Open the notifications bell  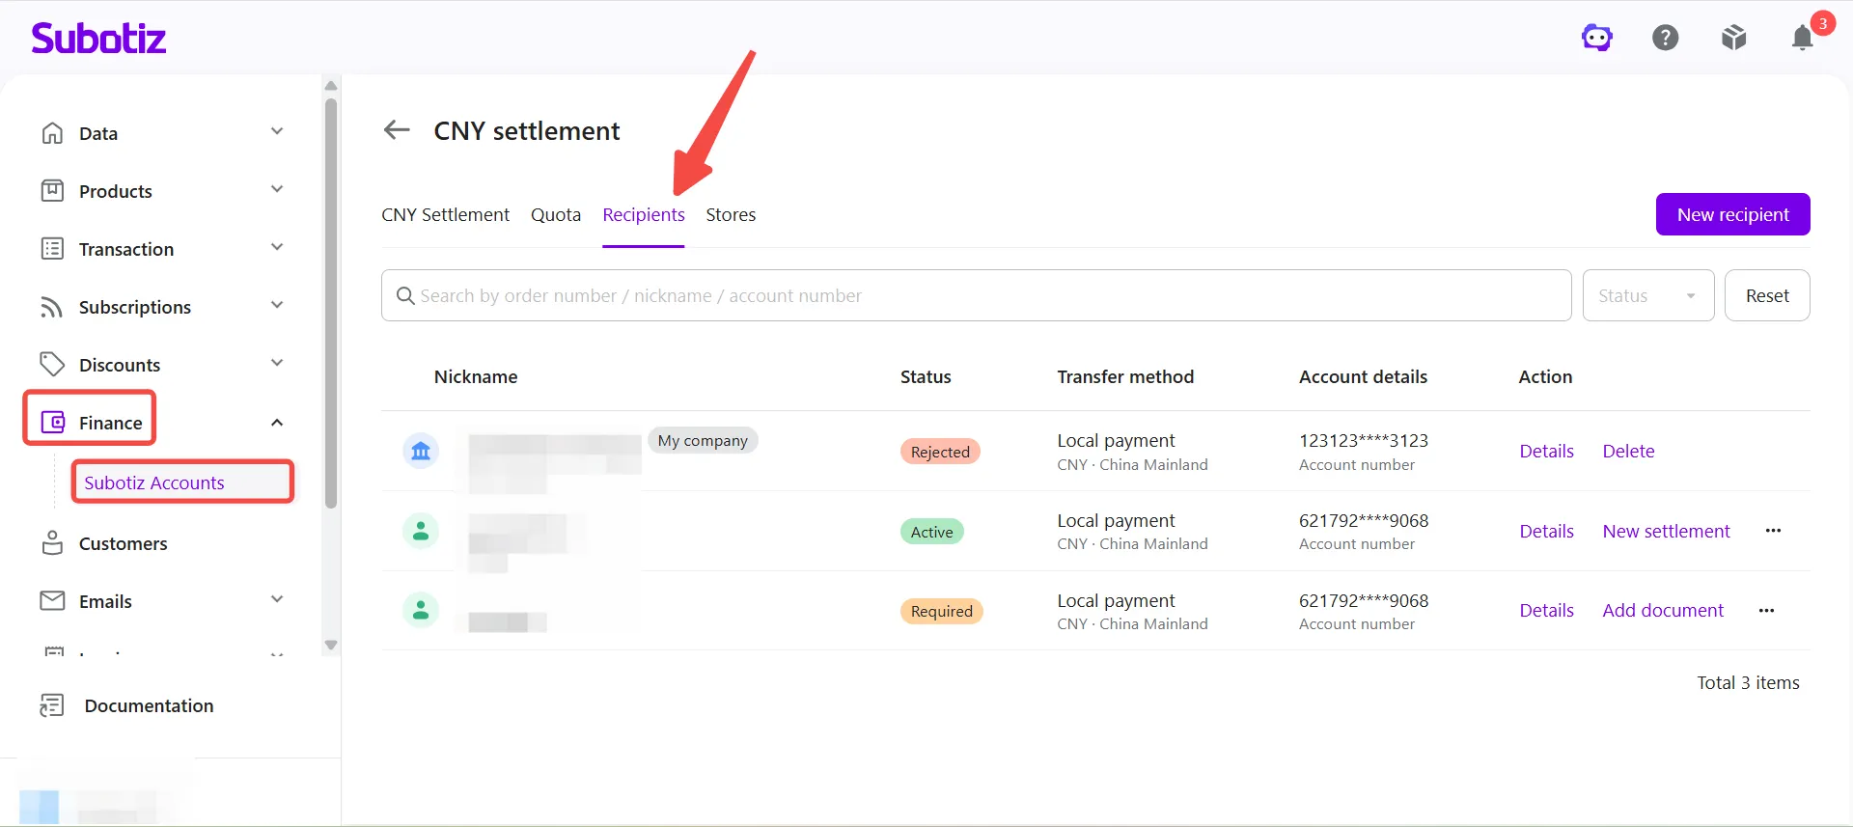pyautogui.click(x=1802, y=38)
